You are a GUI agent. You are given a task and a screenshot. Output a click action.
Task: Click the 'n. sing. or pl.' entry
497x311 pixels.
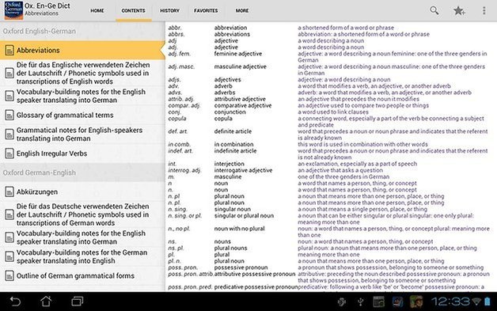pyautogui.click(x=185, y=215)
